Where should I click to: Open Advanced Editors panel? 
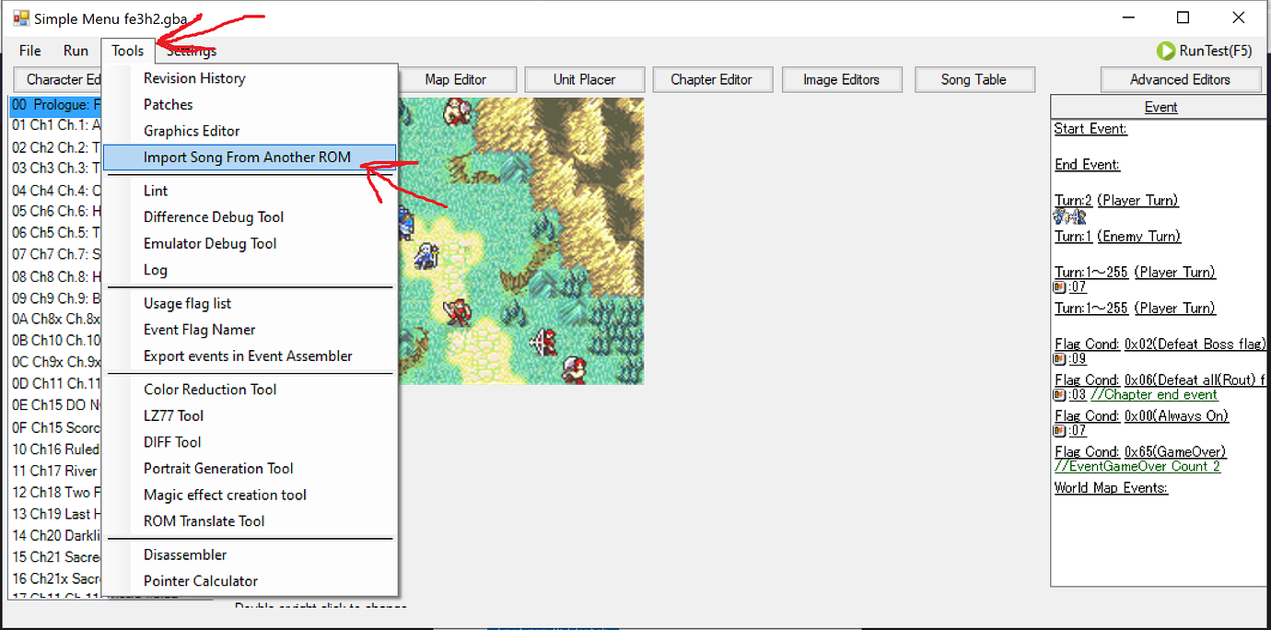[x=1182, y=79]
